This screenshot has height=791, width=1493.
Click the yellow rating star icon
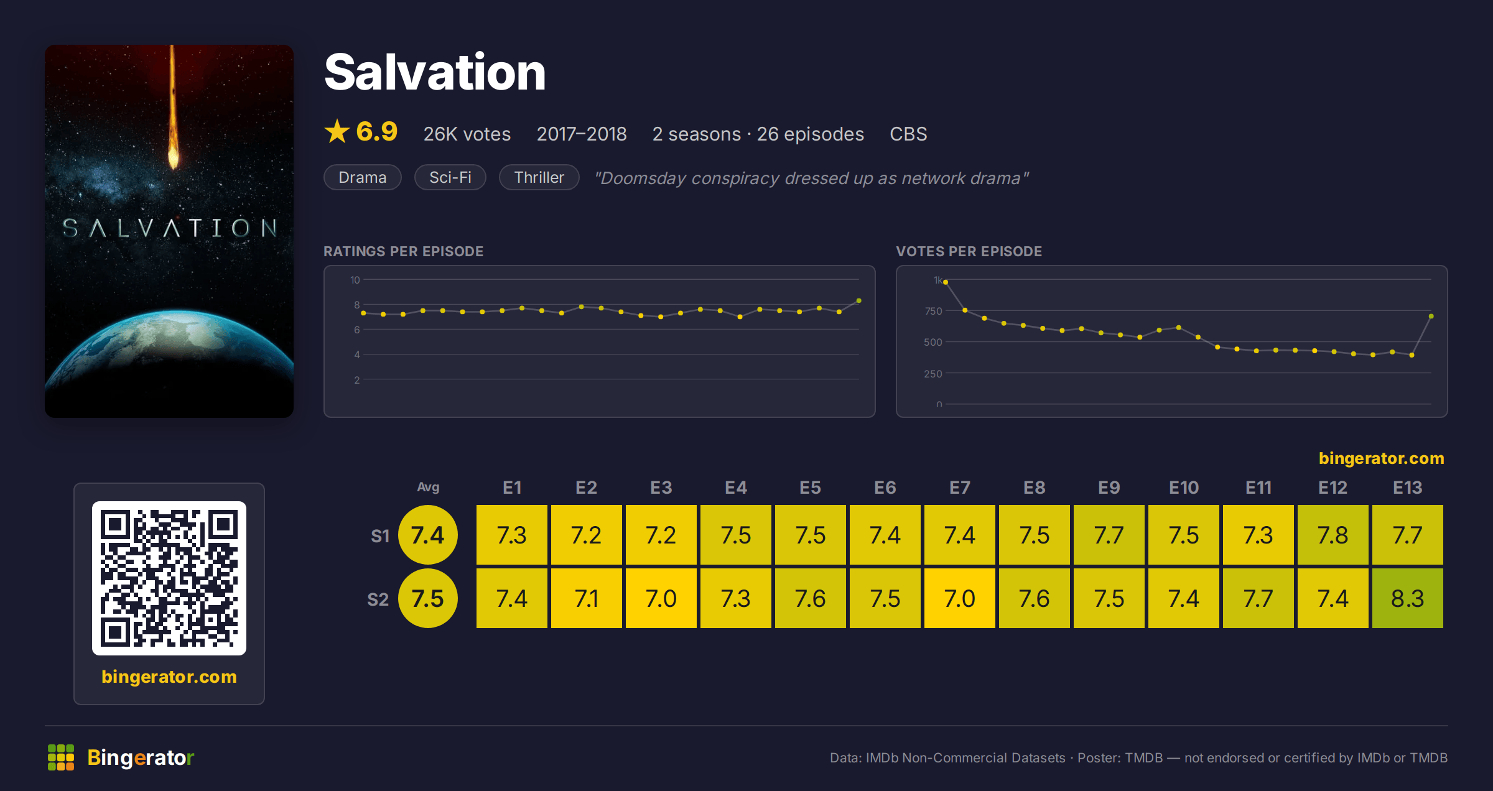pyautogui.click(x=337, y=131)
